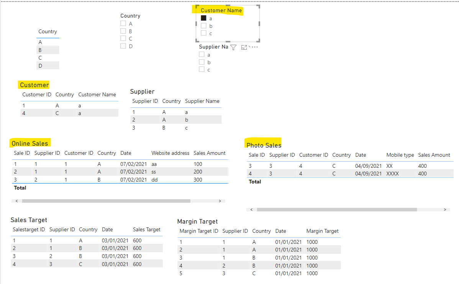Sort Photo Sales by Mobile type header
This screenshot has width=459, height=284.
coord(400,155)
